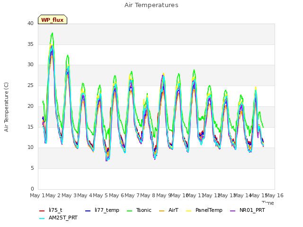The height and width of the screenshot is (227, 303).
Task: Click the 20 y-axis tick label
Action: 30,106
